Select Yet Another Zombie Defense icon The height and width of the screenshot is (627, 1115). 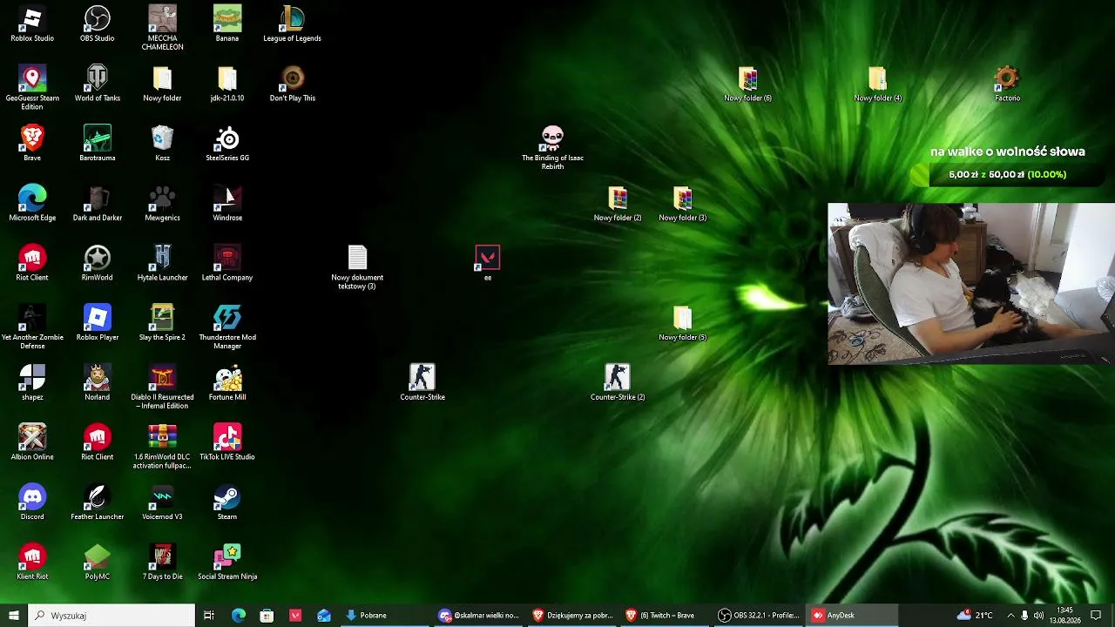[x=32, y=327]
